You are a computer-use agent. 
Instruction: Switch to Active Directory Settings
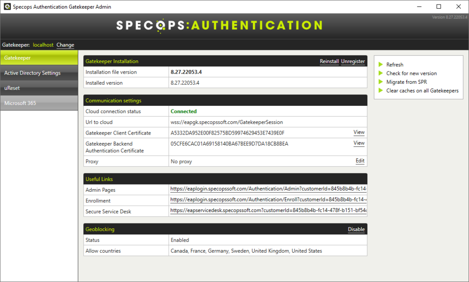(39, 73)
